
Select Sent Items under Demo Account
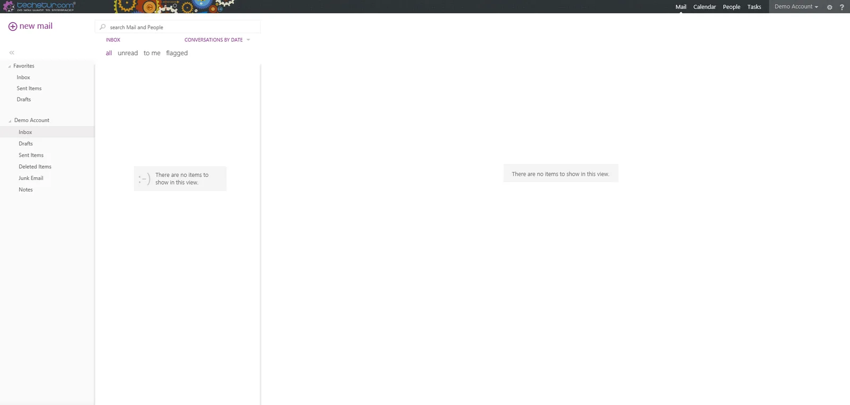click(x=31, y=156)
